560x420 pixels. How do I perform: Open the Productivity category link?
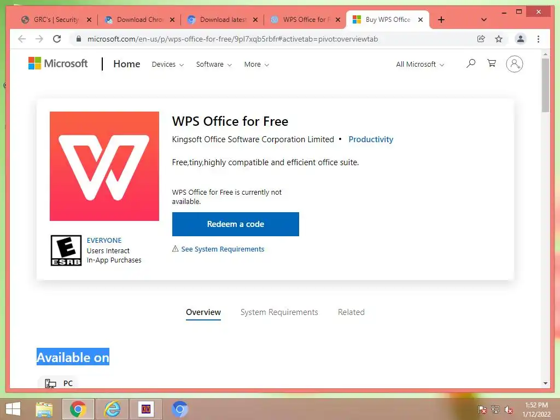point(371,139)
